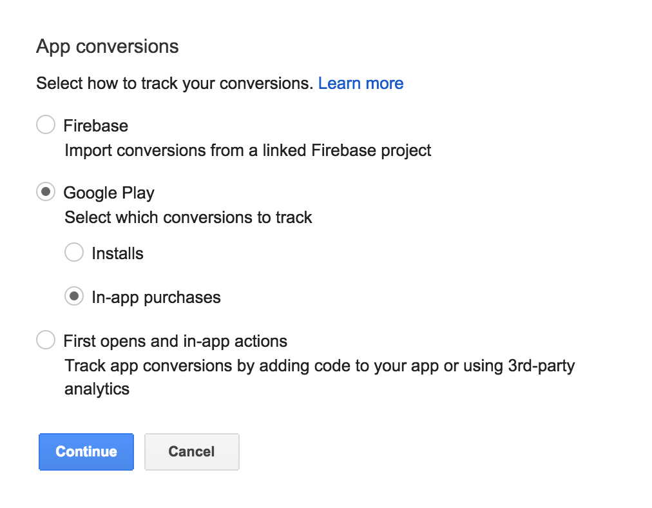The height and width of the screenshot is (508, 652).
Task: Open the Learn more link
Action: (361, 83)
